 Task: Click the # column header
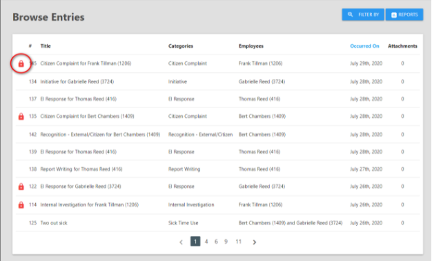point(30,46)
